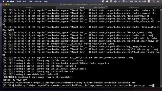Screen dimensions: 162x91
Task: Open Spotlight search magnifier
Action: click(x=154, y=1)
